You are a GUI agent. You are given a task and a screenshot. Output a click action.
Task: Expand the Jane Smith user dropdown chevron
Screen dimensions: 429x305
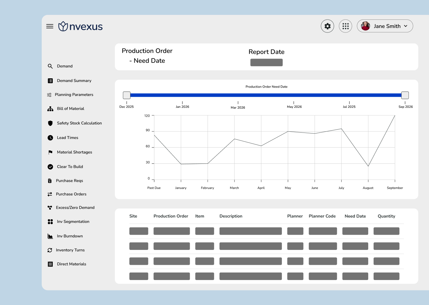(x=405, y=26)
